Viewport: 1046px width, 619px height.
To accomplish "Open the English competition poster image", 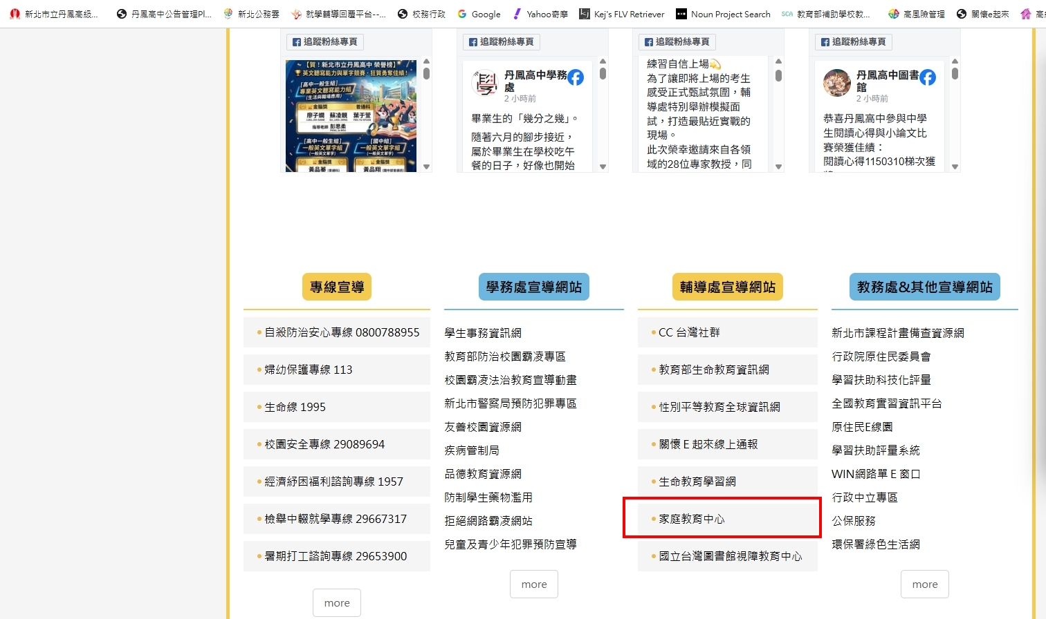I will point(351,116).
